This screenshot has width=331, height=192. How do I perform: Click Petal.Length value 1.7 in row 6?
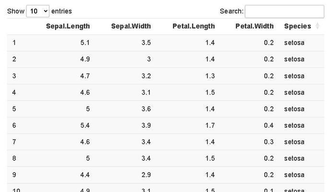click(x=210, y=125)
